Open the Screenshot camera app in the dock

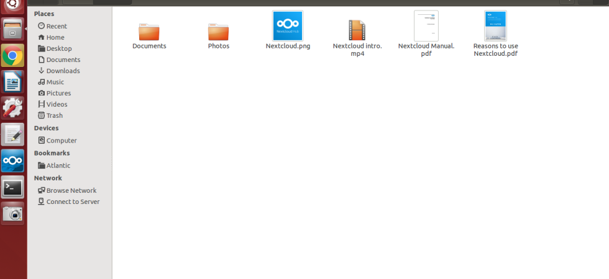pos(13,213)
